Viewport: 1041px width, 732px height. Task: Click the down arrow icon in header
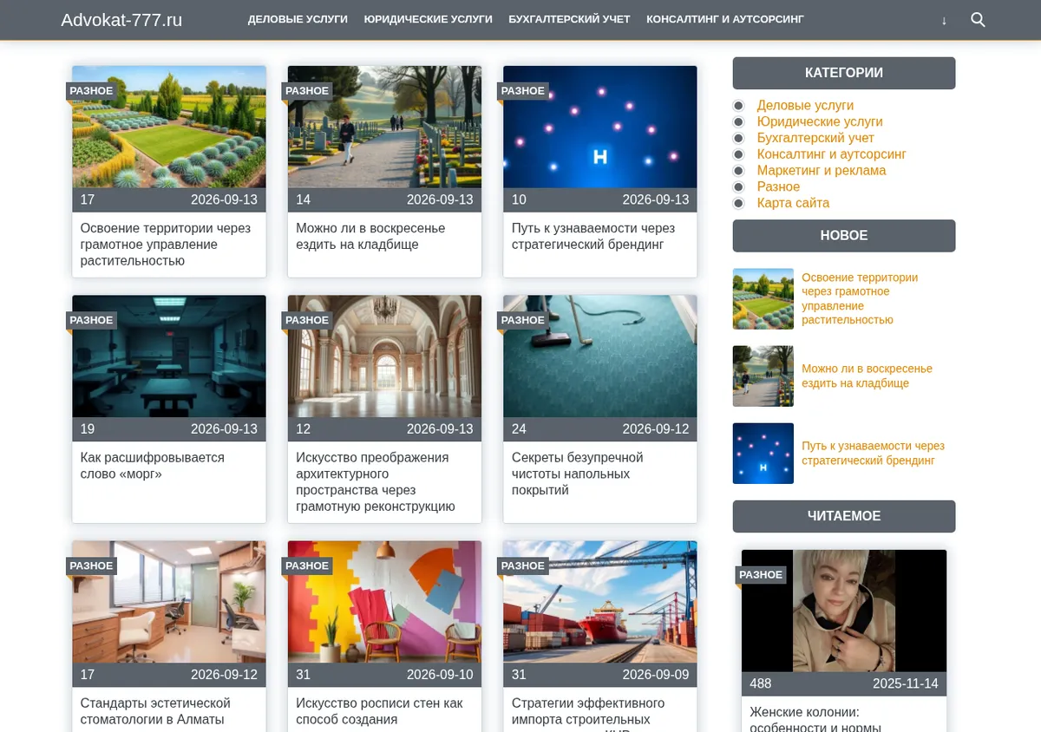point(944,20)
